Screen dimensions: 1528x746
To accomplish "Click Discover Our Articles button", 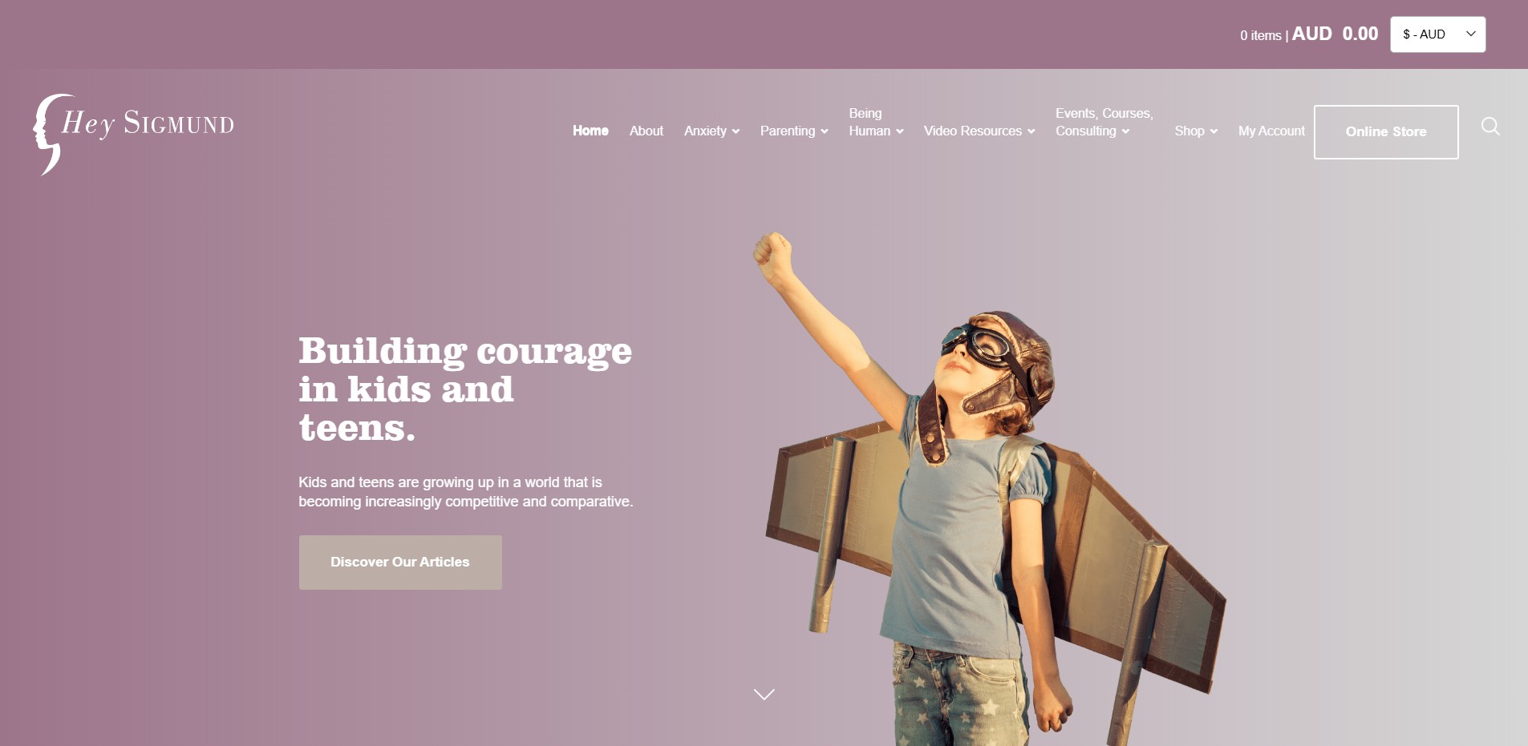I will (400, 563).
